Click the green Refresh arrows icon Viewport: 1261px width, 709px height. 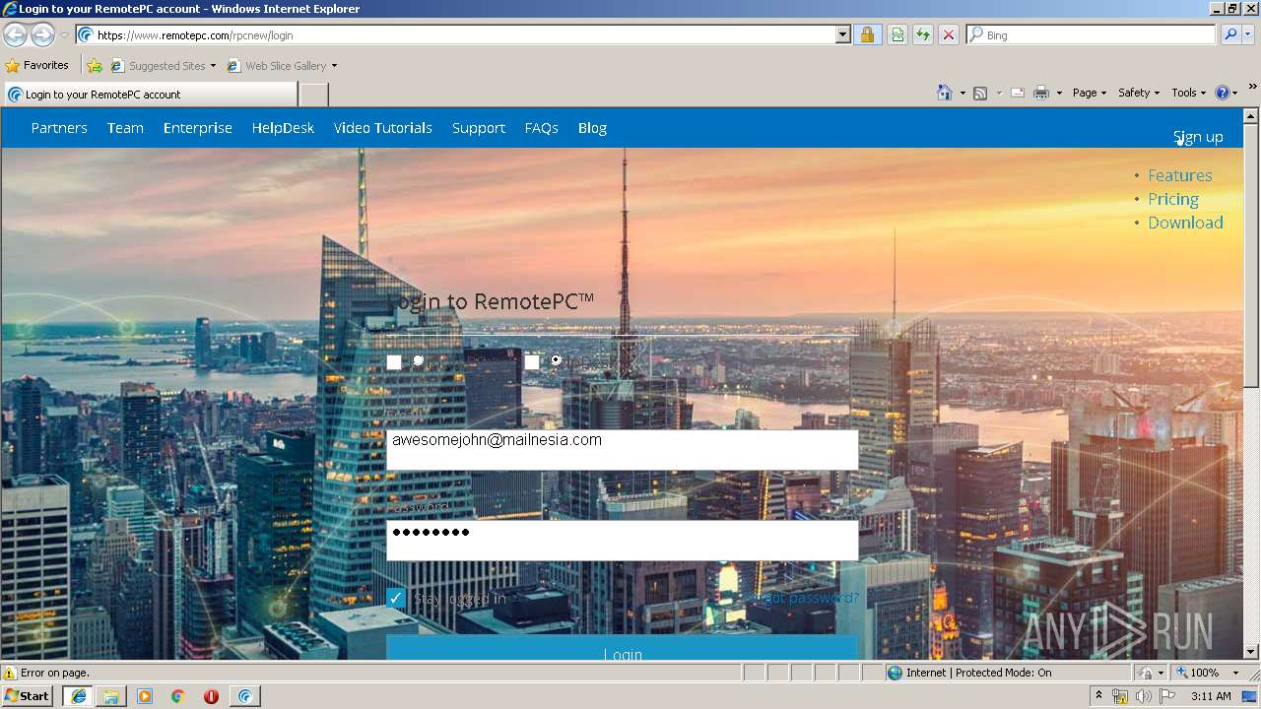(x=923, y=34)
